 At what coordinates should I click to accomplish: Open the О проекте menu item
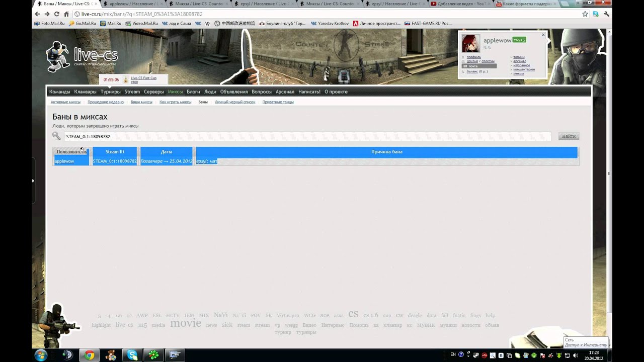[336, 92]
